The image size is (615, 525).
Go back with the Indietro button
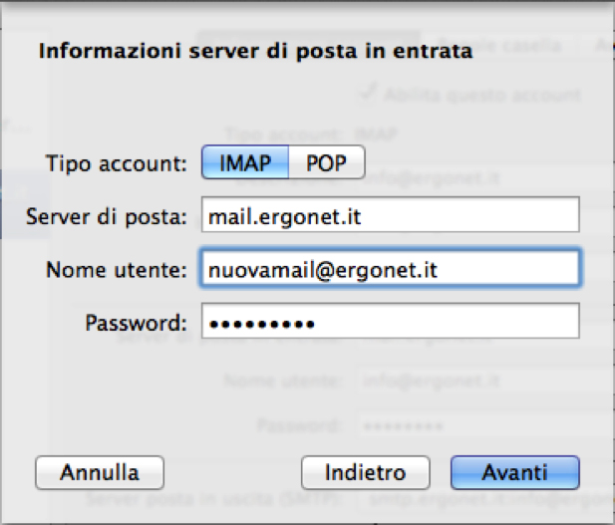click(365, 471)
